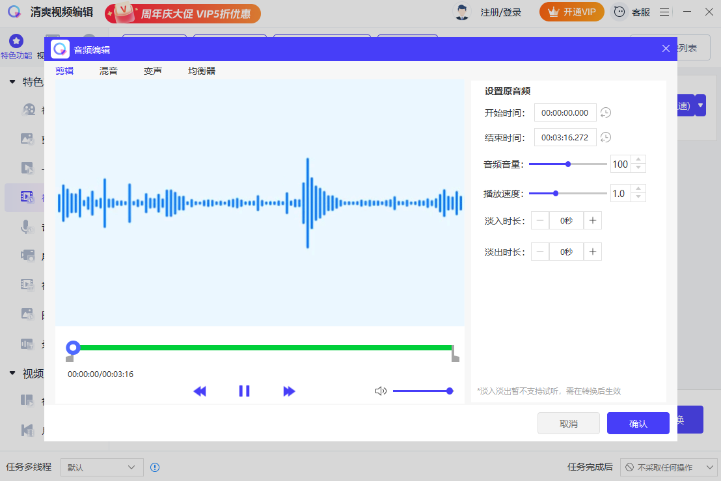Image resolution: width=721 pixels, height=481 pixels.
Task: Open the 任务多线程 默认 dropdown
Action: (102, 467)
